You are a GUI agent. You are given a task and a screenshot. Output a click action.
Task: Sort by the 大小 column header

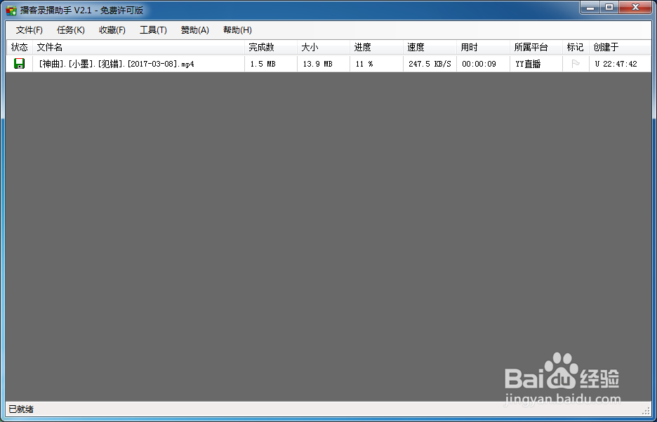pos(324,47)
